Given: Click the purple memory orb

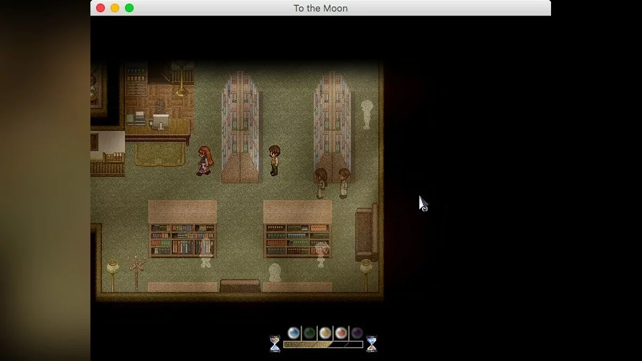Looking at the screenshot, I should (357, 333).
